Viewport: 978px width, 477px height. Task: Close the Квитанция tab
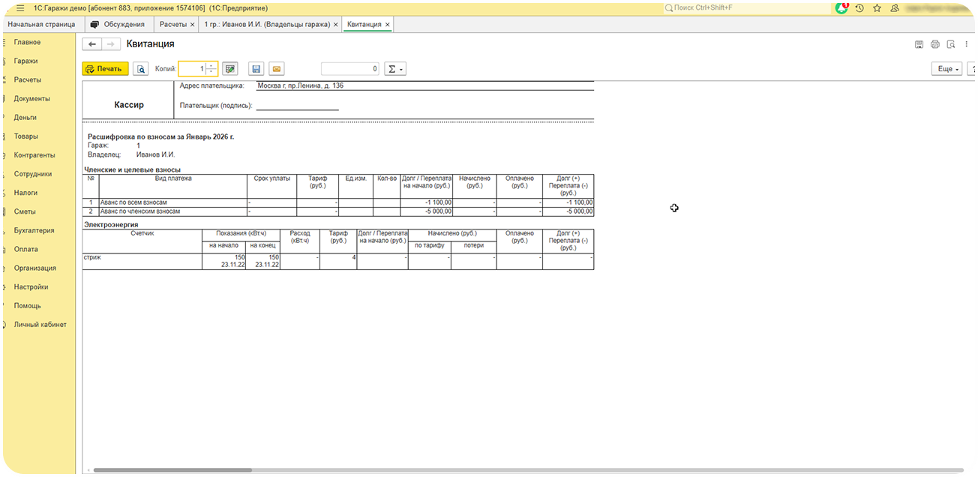387,25
